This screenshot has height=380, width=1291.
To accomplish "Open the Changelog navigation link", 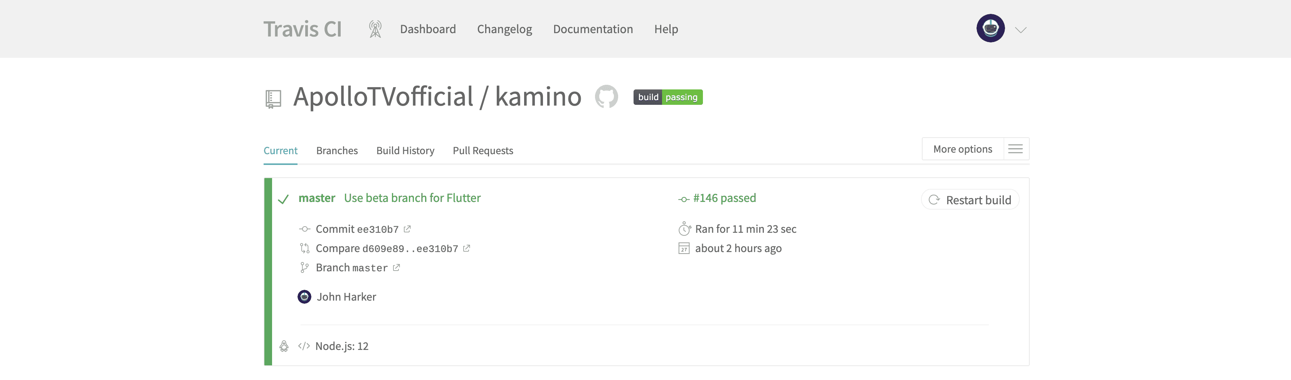I will pyautogui.click(x=504, y=29).
